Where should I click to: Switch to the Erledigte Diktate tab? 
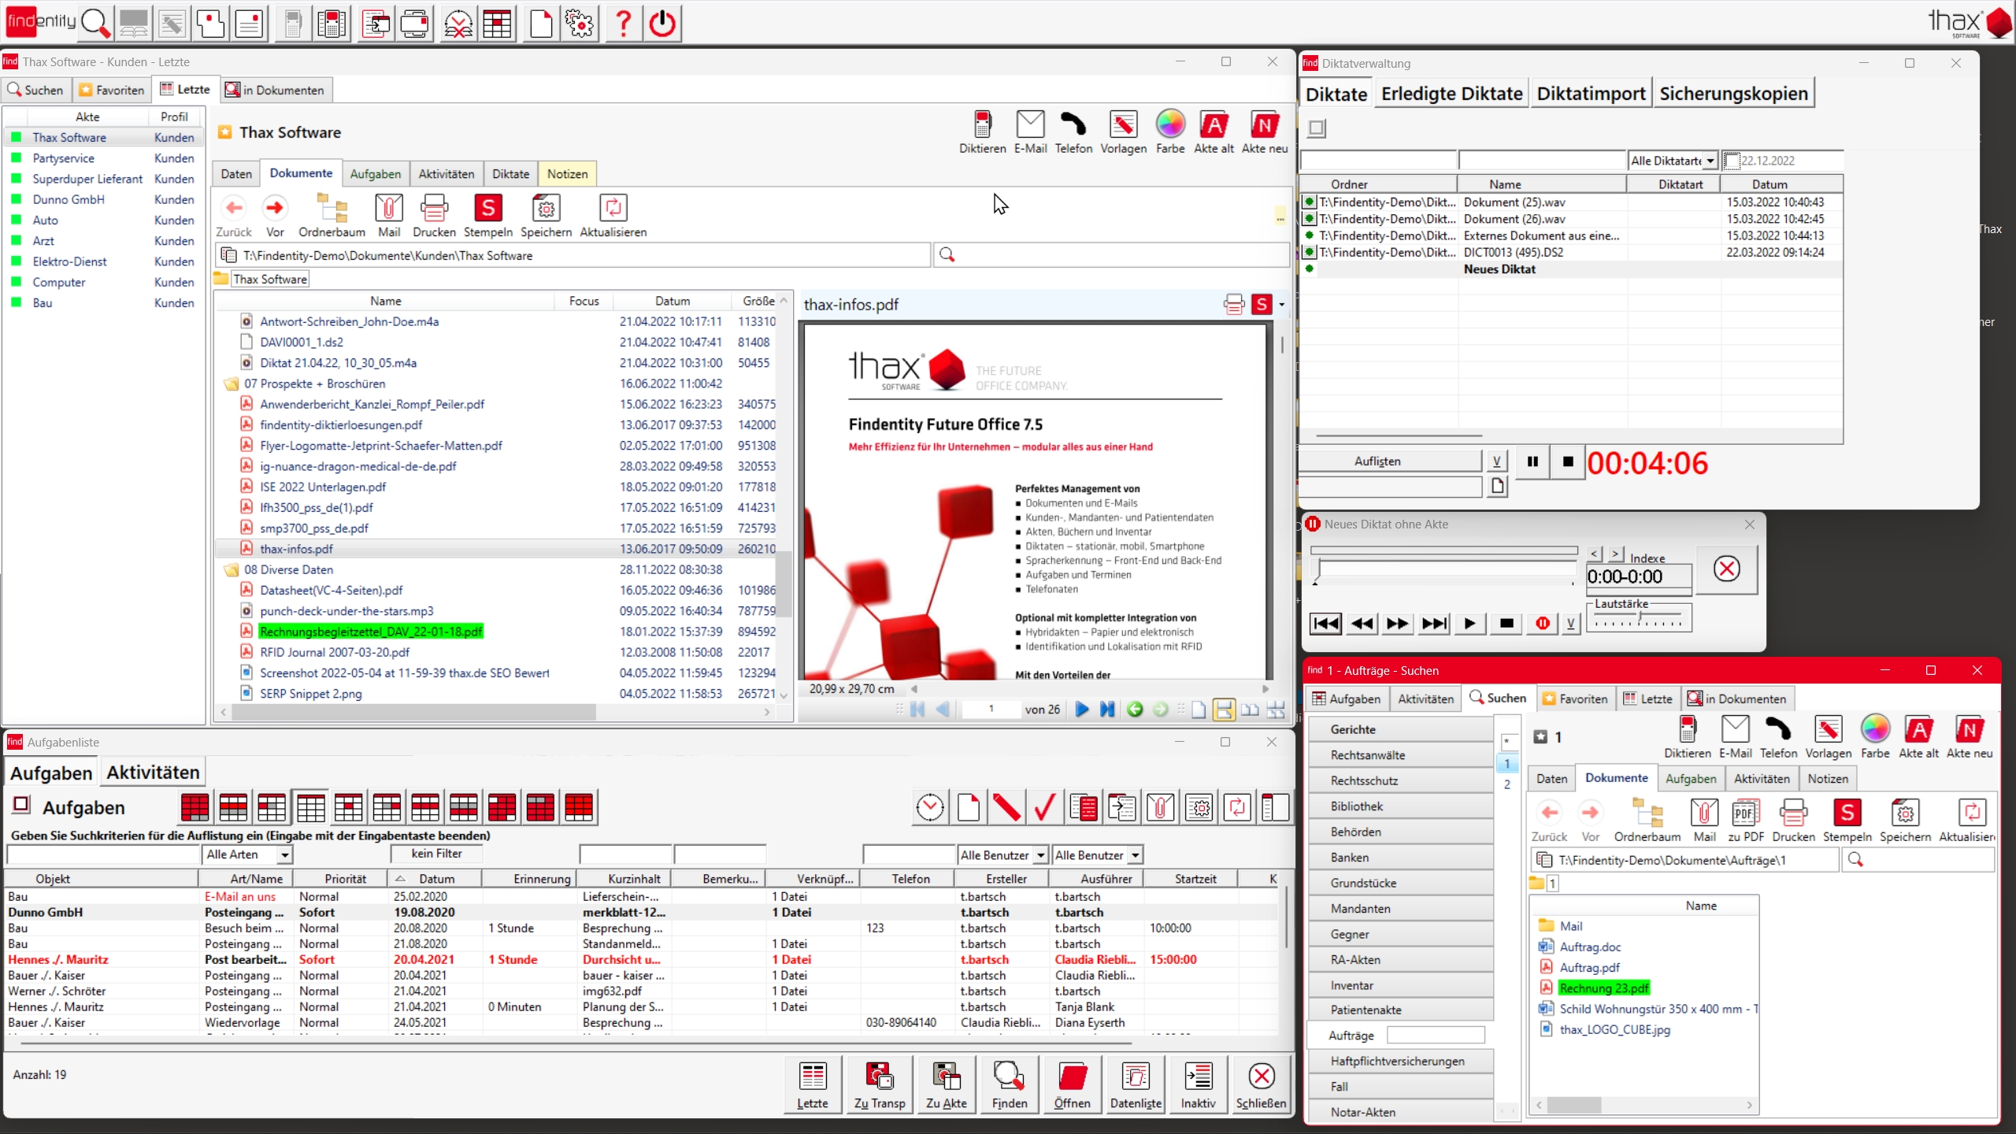click(1451, 94)
